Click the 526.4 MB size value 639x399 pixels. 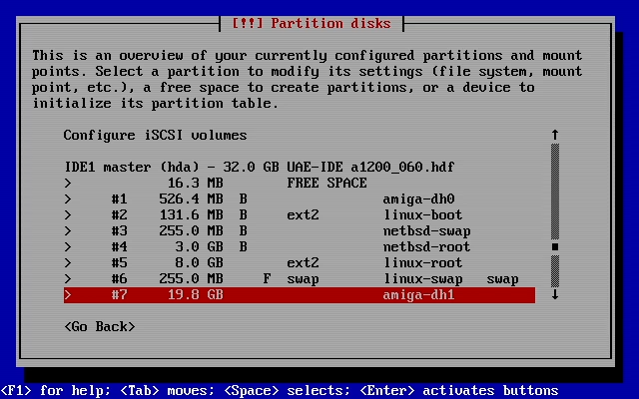191,199
